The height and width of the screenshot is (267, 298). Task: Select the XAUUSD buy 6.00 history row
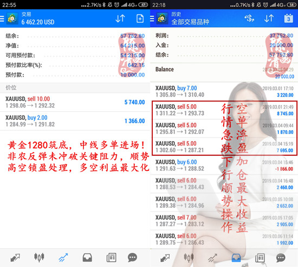pos(224,165)
